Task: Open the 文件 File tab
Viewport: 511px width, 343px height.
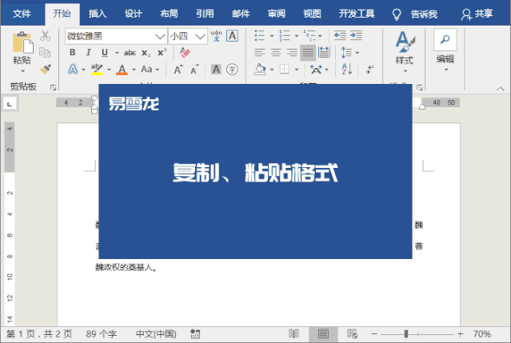Action: coord(22,14)
